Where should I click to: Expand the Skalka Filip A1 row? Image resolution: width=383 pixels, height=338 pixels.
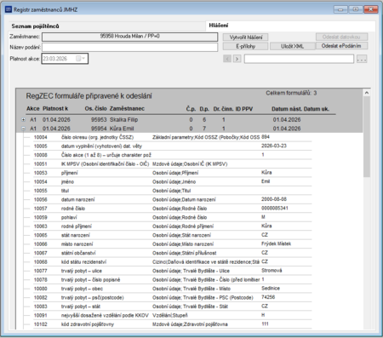click(x=24, y=120)
